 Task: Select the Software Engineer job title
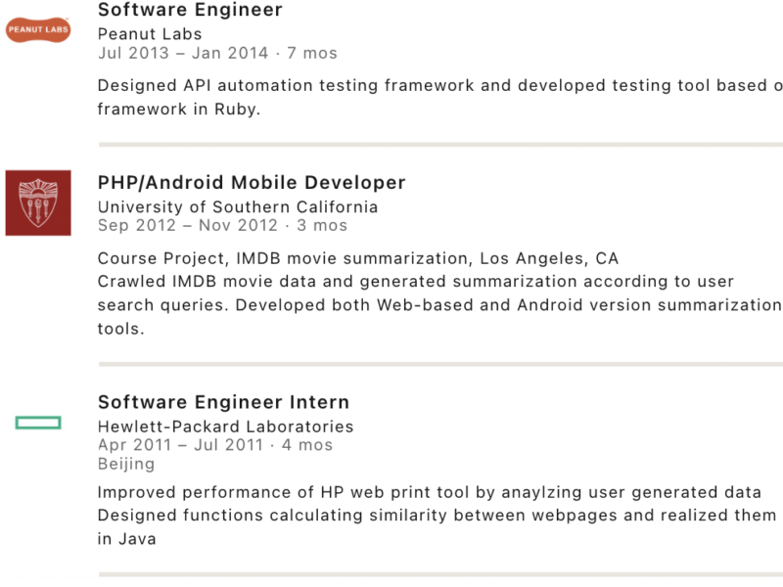coord(190,11)
